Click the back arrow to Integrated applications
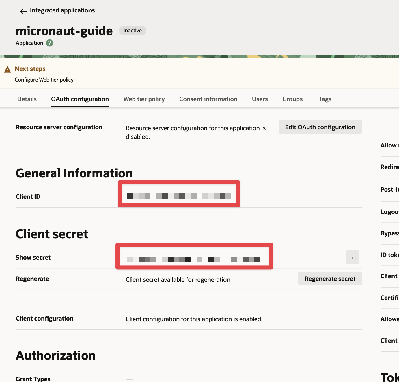Screen dimensions: 399x382 [x=23, y=11]
